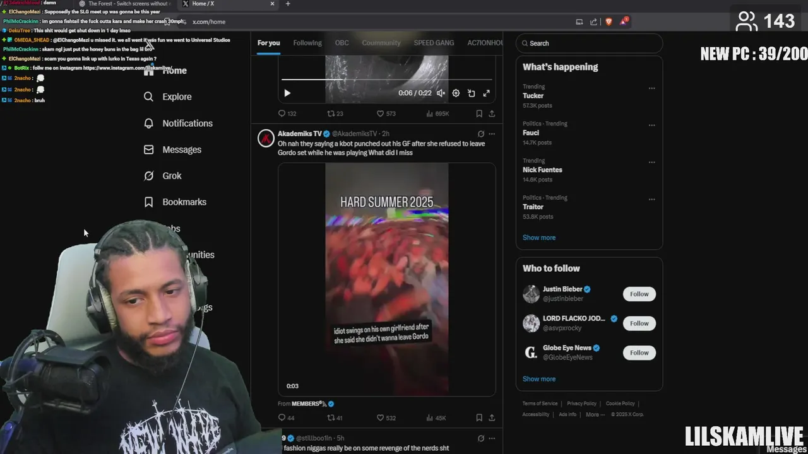Open the MEMBERS source account link

coord(312,404)
